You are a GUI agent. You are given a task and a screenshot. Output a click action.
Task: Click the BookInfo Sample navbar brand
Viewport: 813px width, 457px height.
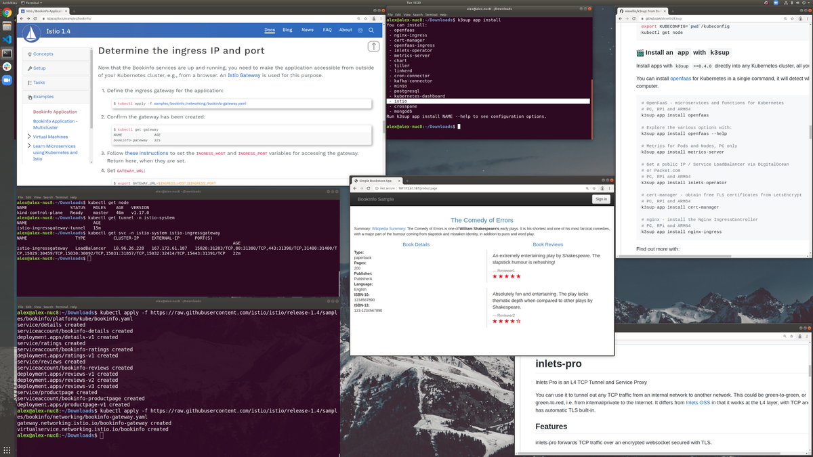(x=375, y=199)
